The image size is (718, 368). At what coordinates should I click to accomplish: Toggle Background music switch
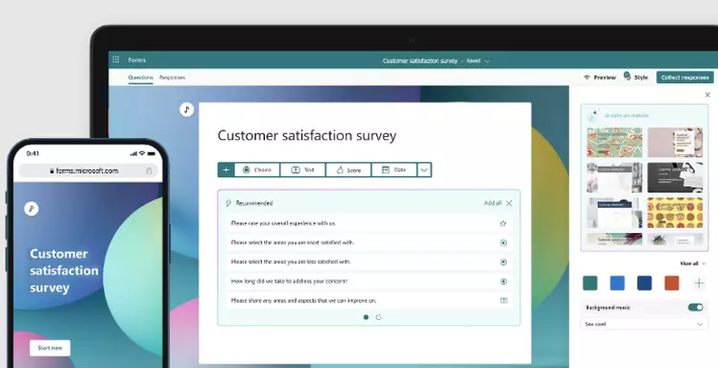(696, 308)
